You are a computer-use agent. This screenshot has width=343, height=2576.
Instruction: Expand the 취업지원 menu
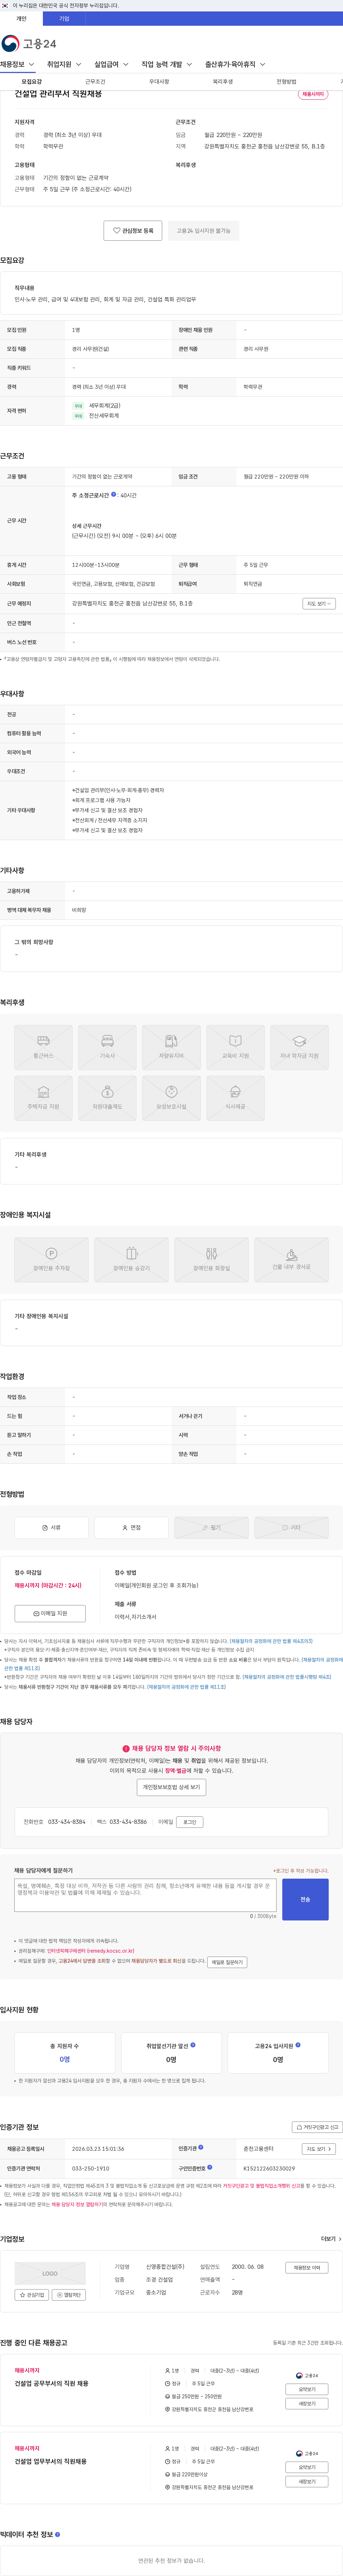64,64
